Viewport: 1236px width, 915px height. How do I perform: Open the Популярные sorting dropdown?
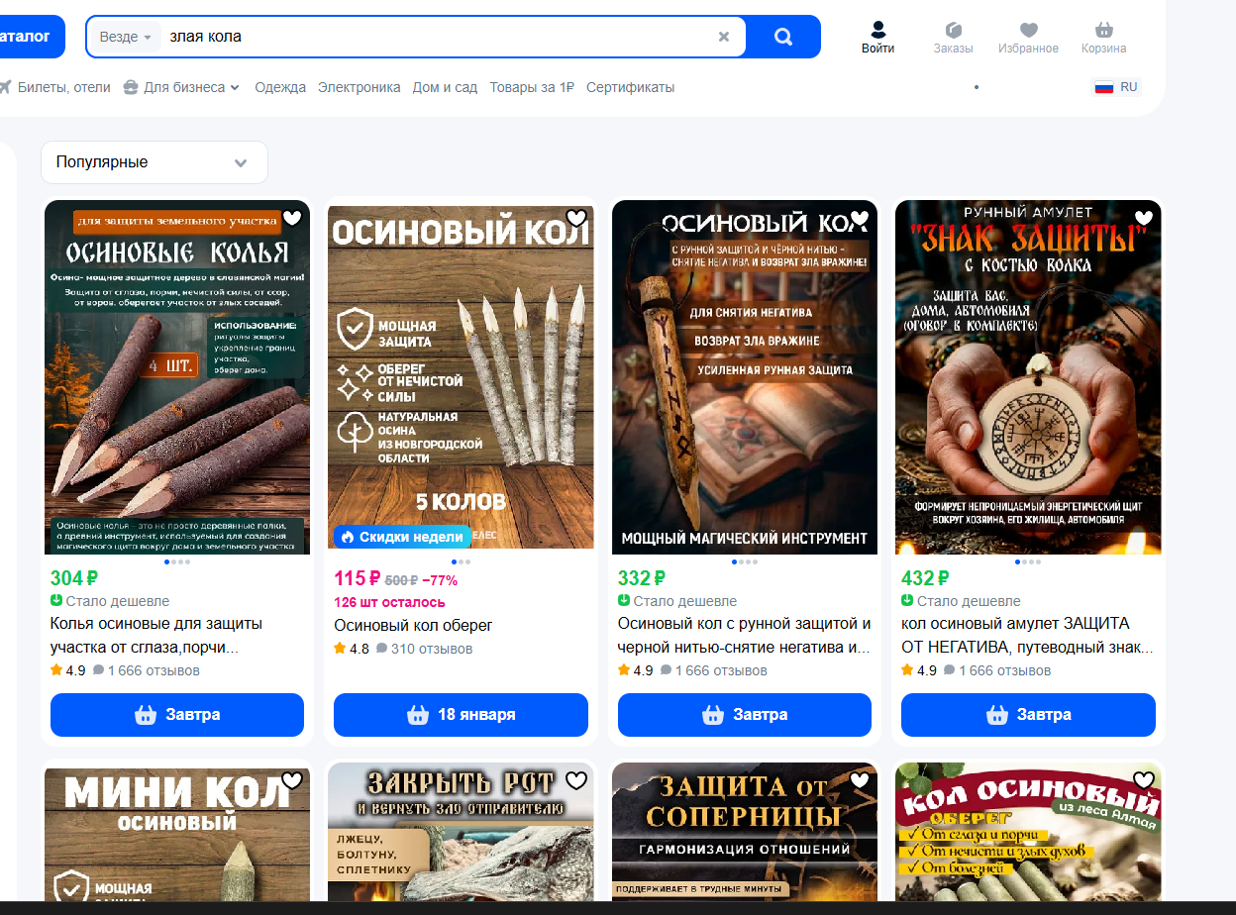(x=154, y=161)
